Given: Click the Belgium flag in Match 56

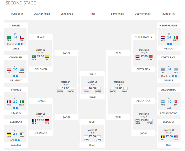Looking at the screenshot, I should pos(163,137).
